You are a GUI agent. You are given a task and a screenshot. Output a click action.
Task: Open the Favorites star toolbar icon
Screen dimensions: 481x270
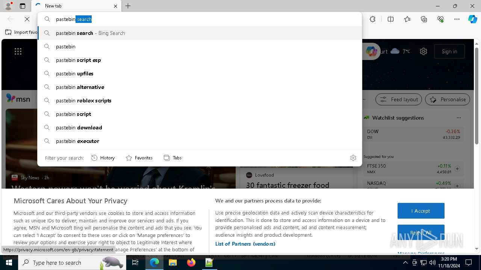[407, 19]
